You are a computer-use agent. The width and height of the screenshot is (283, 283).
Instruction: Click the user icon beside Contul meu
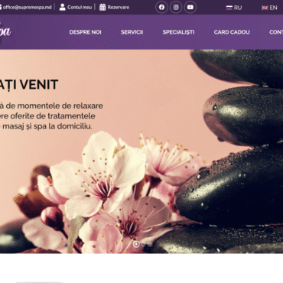tap(62, 7)
